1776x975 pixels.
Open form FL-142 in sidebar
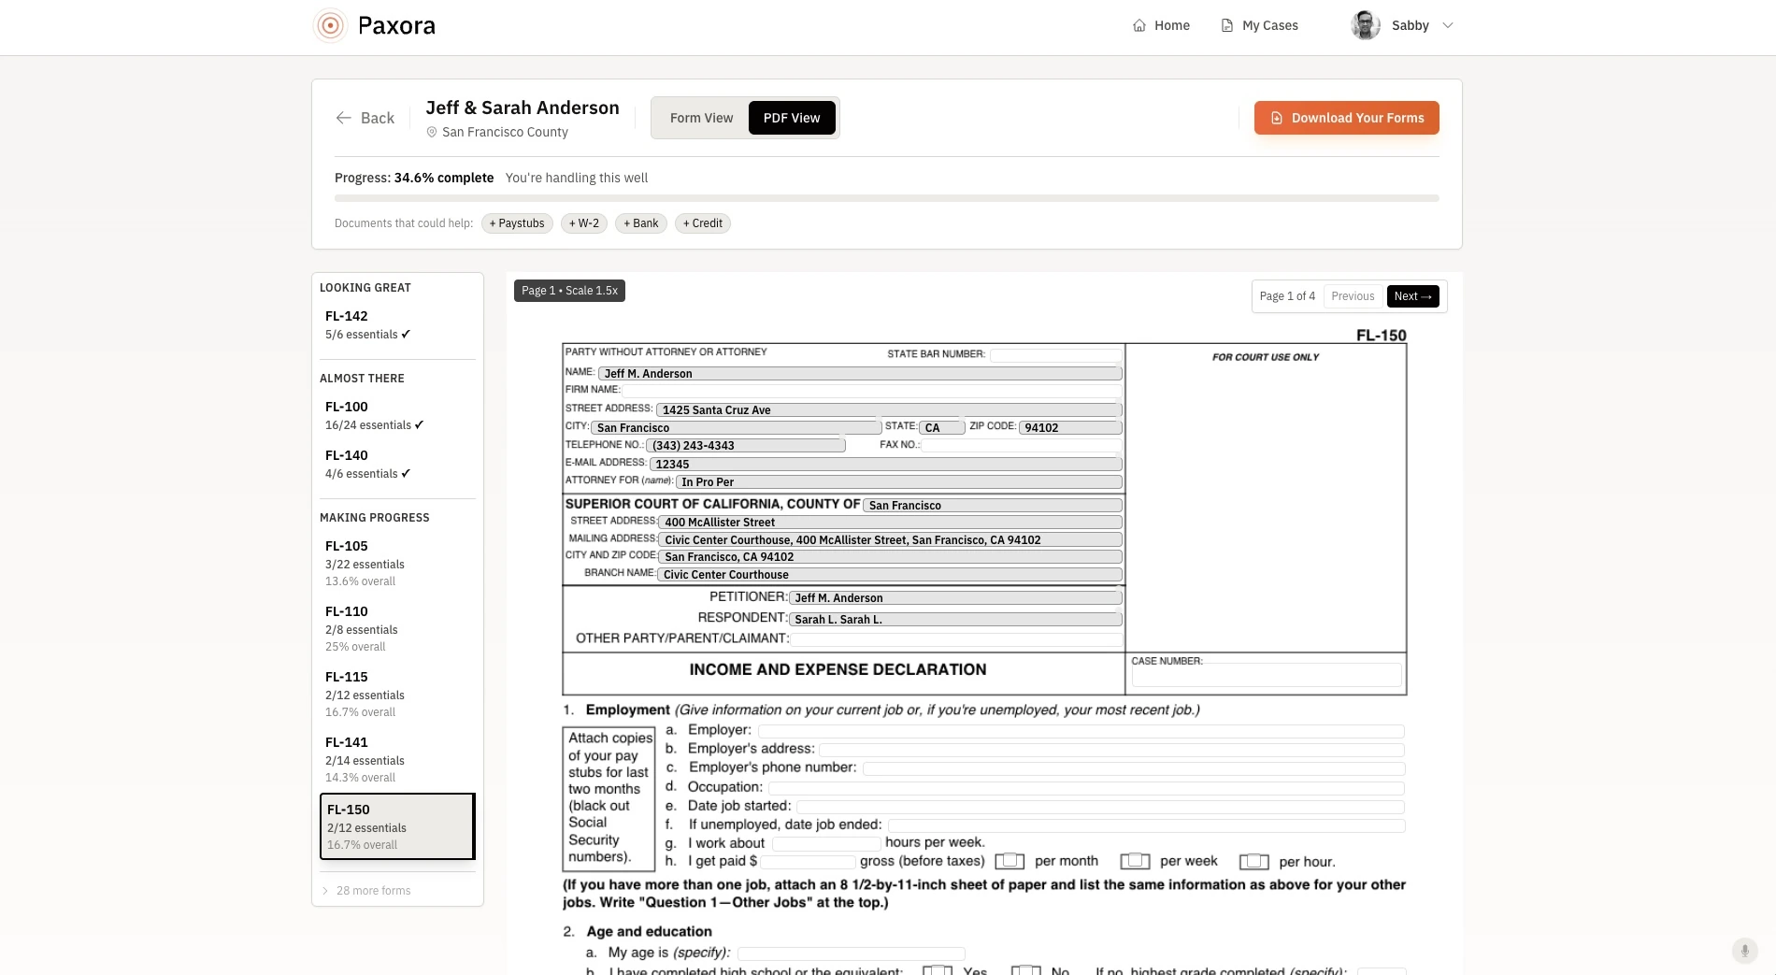coord(397,324)
